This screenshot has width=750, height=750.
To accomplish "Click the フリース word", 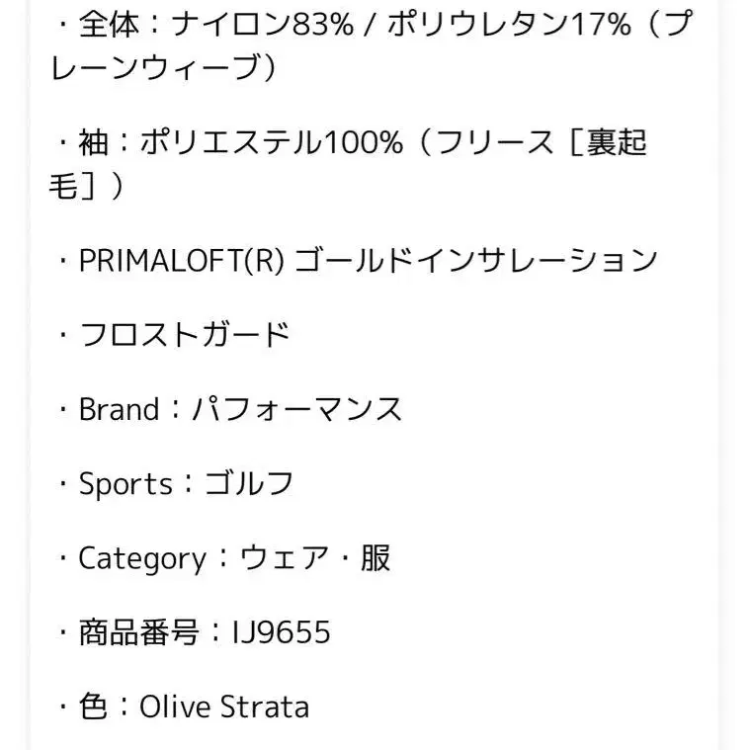I will (495, 142).
